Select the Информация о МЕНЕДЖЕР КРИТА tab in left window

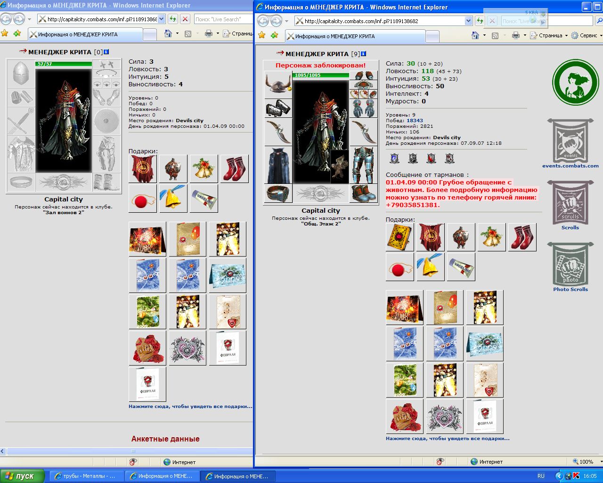(x=85, y=34)
